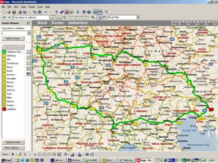Click the More Options button

(13, 148)
